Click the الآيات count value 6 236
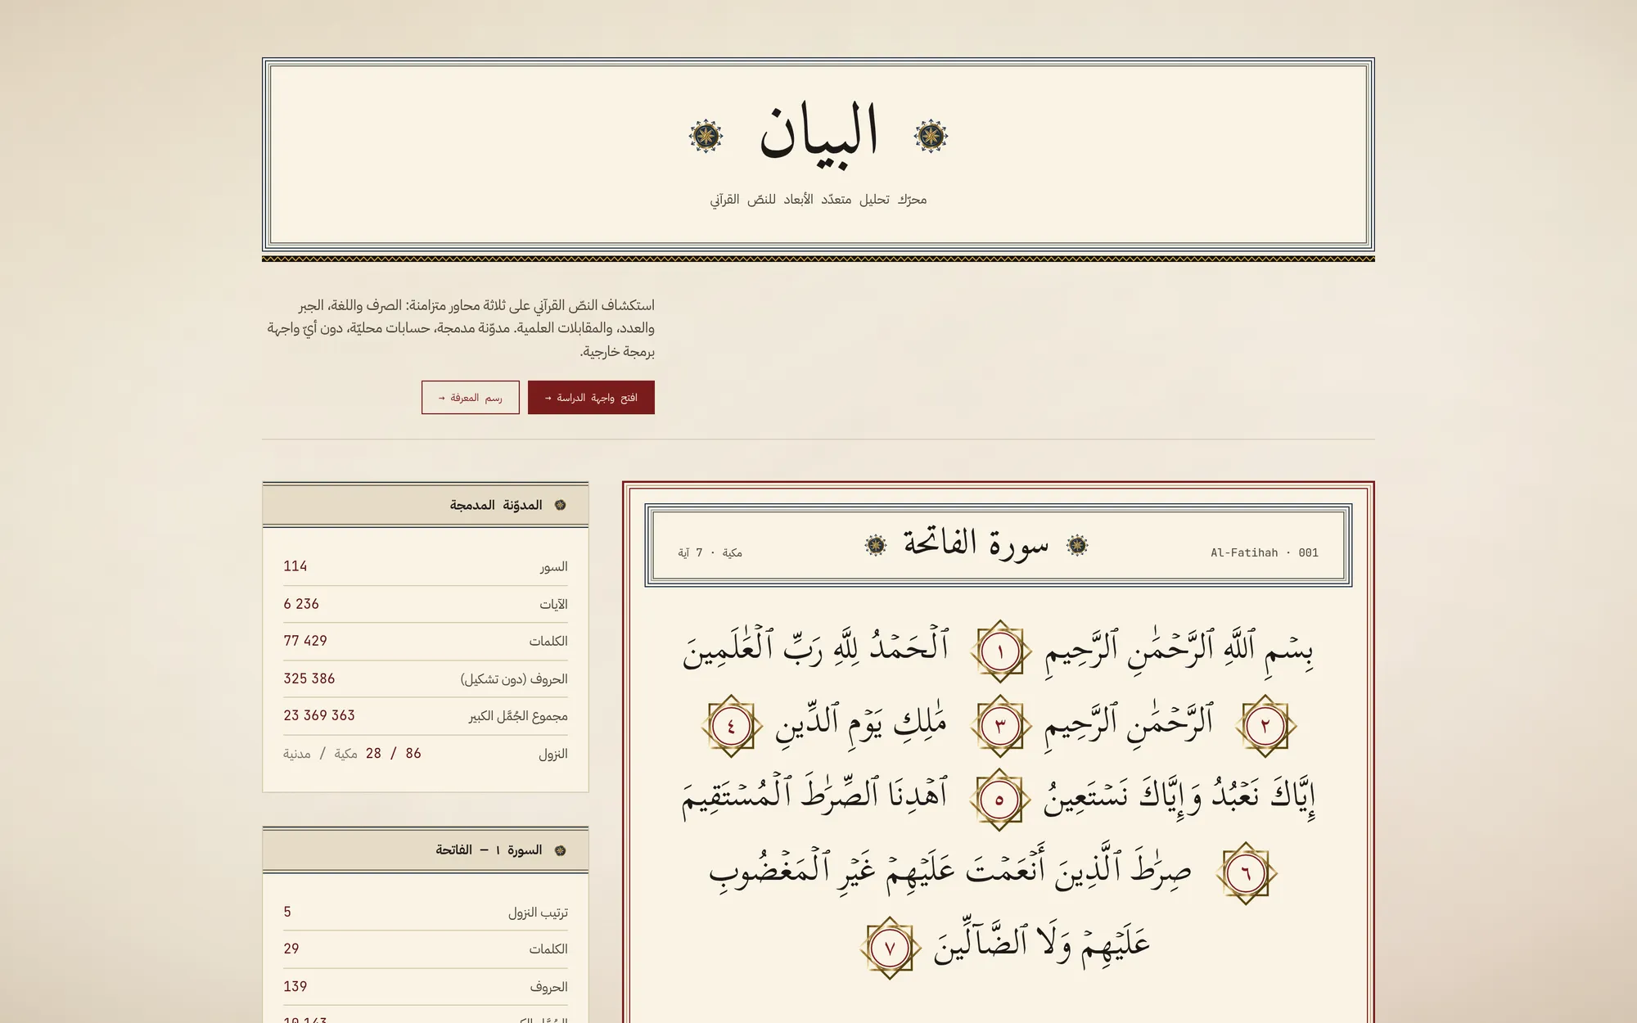 tap(301, 604)
